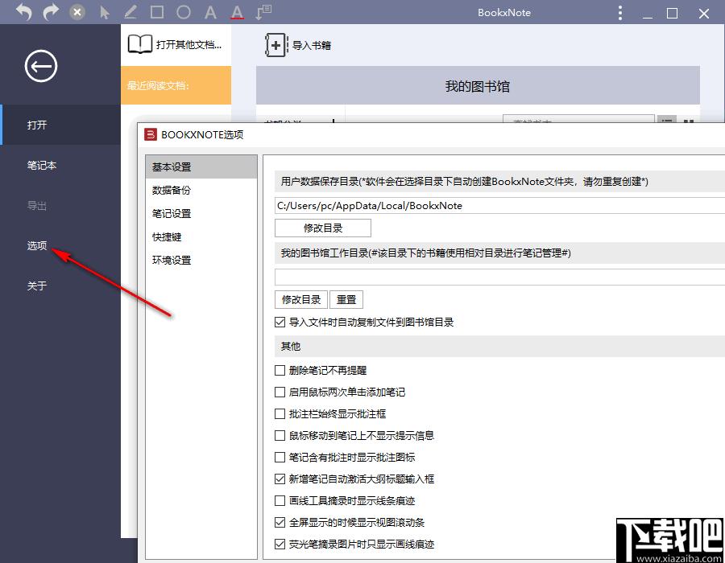Click the import book plus icon
Screen dimensions: 725x563
276,45
